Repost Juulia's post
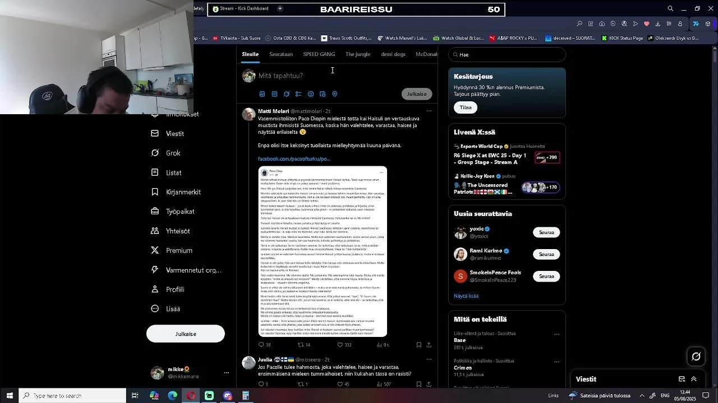 (303, 384)
